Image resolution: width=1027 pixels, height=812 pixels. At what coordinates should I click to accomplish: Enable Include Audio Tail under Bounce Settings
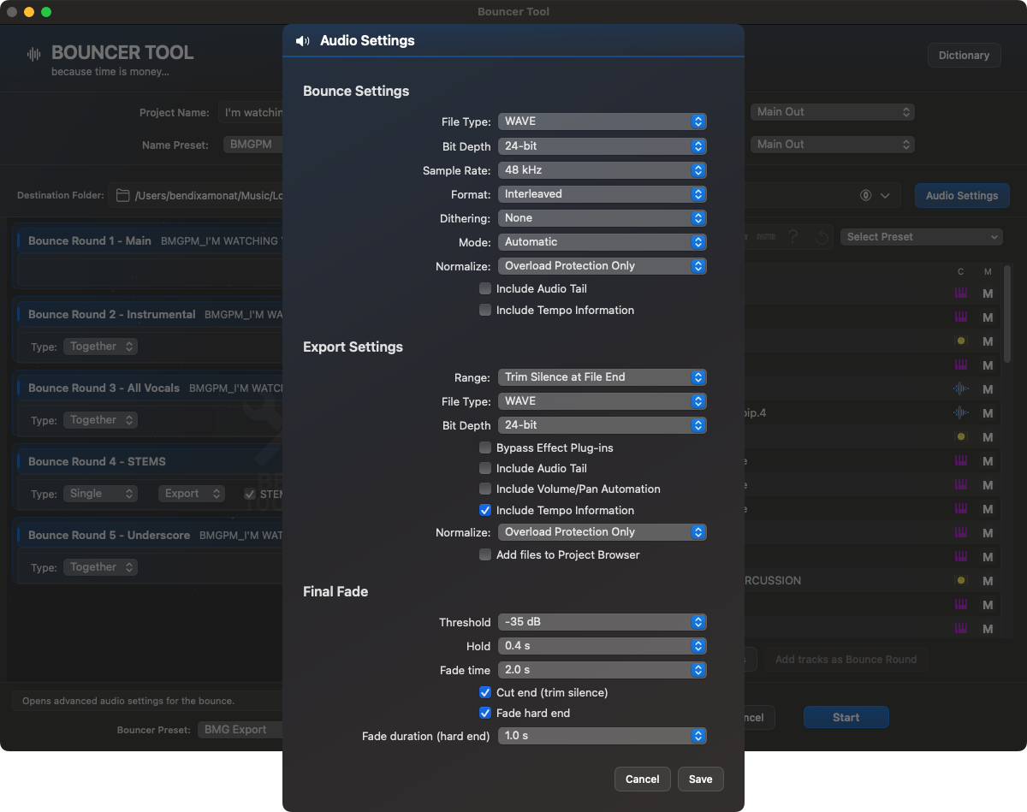pyautogui.click(x=485, y=289)
